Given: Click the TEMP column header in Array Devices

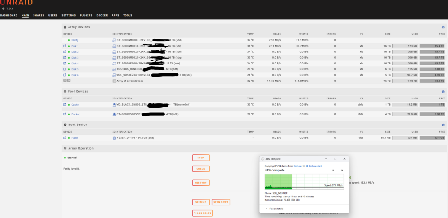Looking at the screenshot, I should click(250, 34).
